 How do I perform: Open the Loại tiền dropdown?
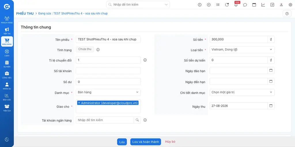242,50
